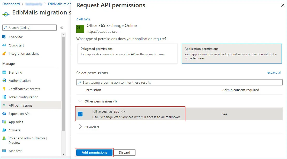The image size is (287, 159).
Task: Click the App roles icon
Action: pos(4,122)
